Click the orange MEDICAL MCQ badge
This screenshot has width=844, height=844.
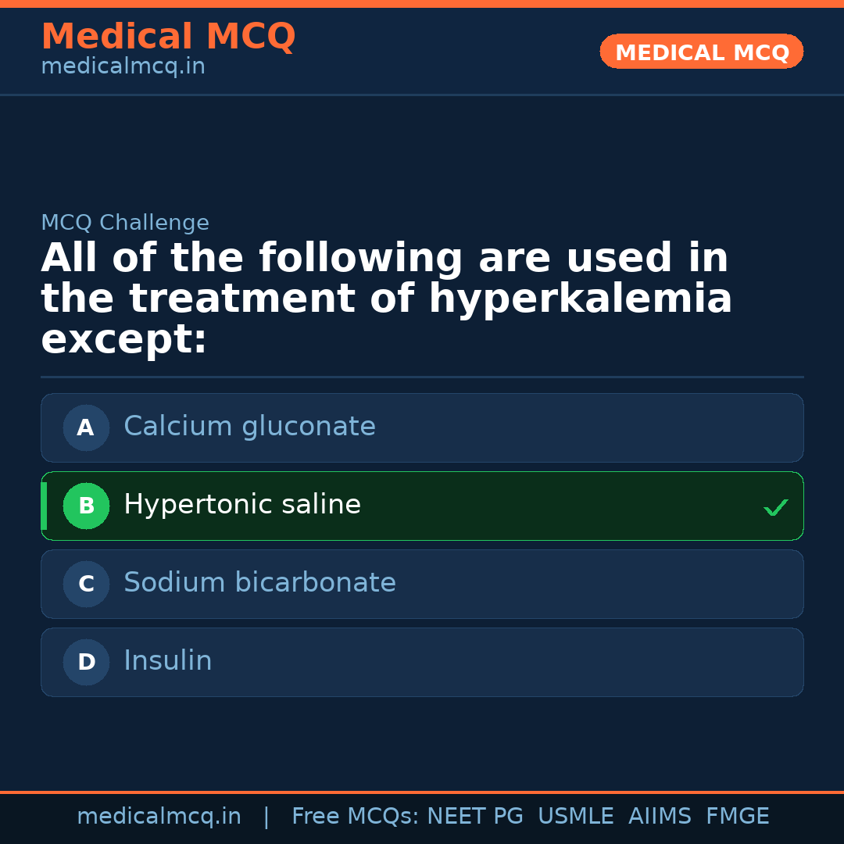click(x=701, y=52)
